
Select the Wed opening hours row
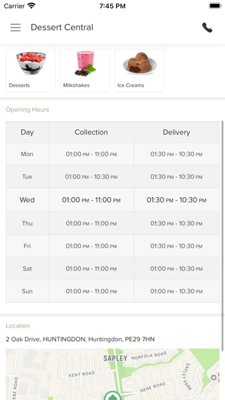112,200
